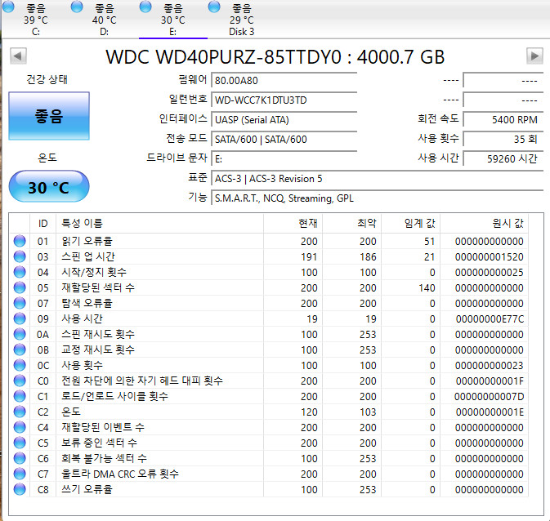Click the 30 °C temperature button

48,187
